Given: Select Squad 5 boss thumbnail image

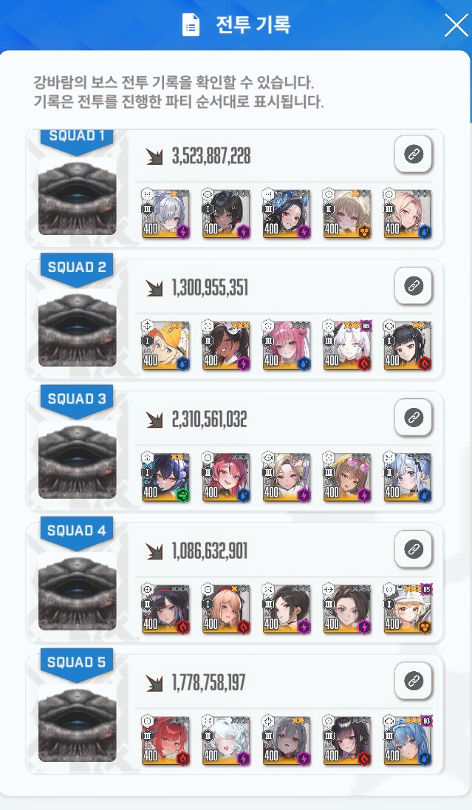Looking at the screenshot, I should pos(78,724).
